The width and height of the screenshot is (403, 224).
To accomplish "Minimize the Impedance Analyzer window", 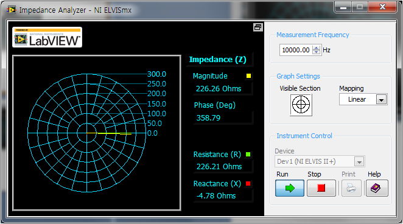I will click(x=343, y=7).
